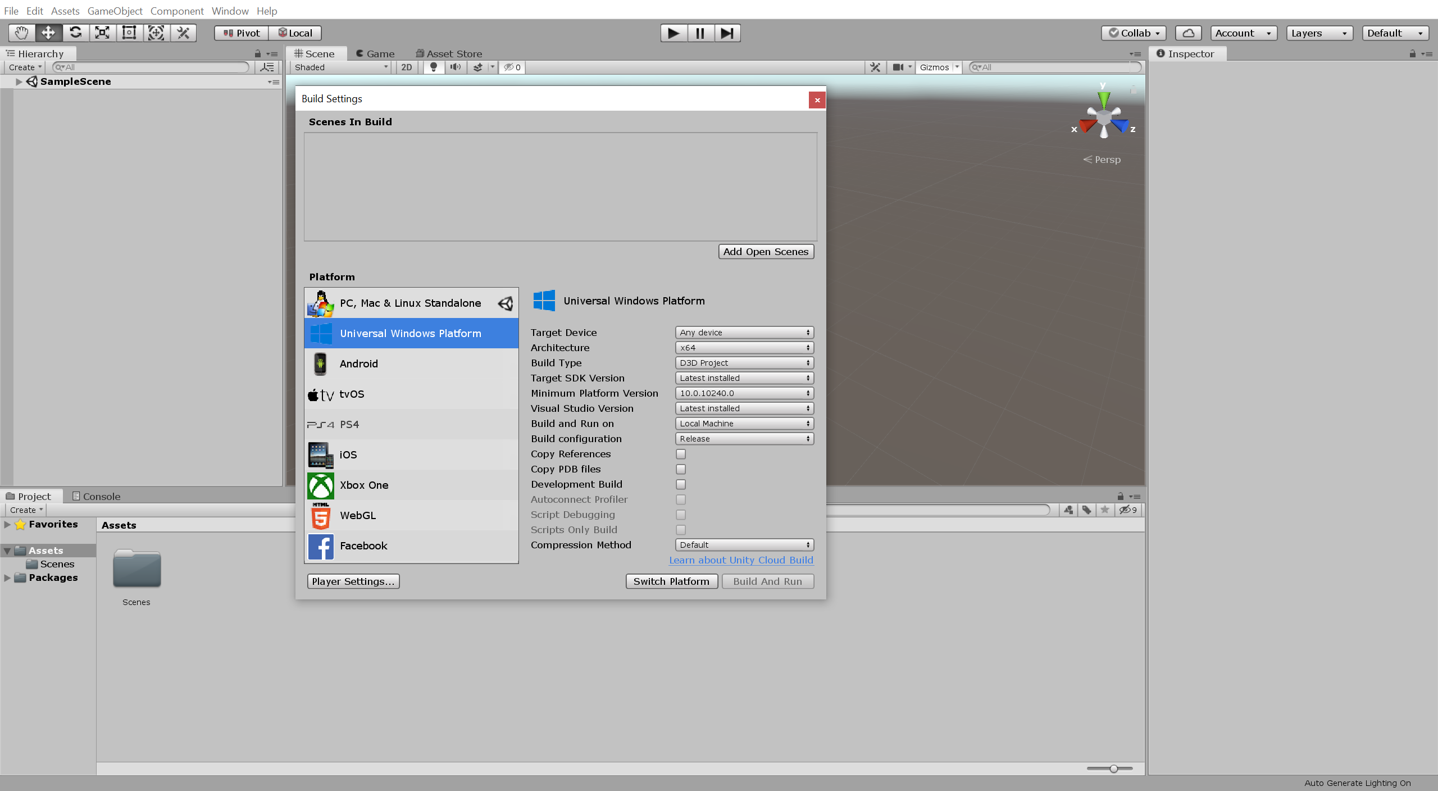Click the Hierarchy search field
The width and height of the screenshot is (1438, 791).
[151, 67]
